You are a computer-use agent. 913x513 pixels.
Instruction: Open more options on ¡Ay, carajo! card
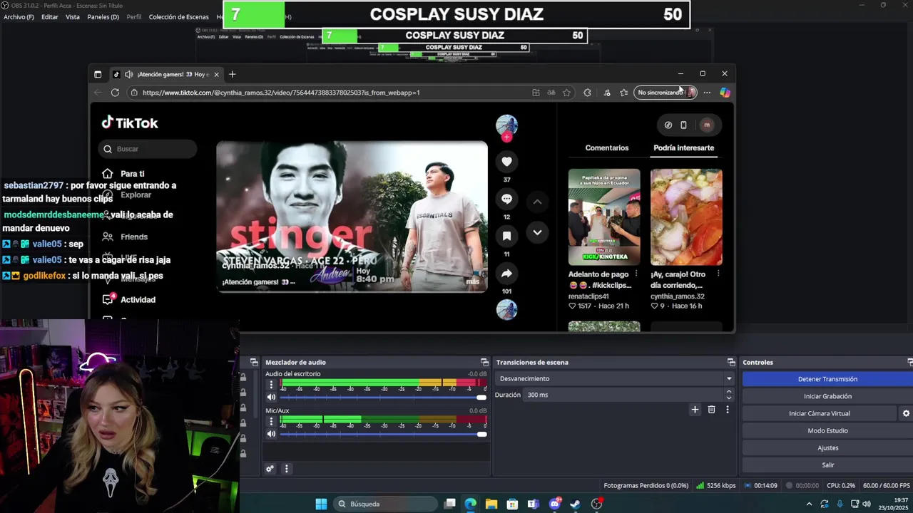point(718,274)
